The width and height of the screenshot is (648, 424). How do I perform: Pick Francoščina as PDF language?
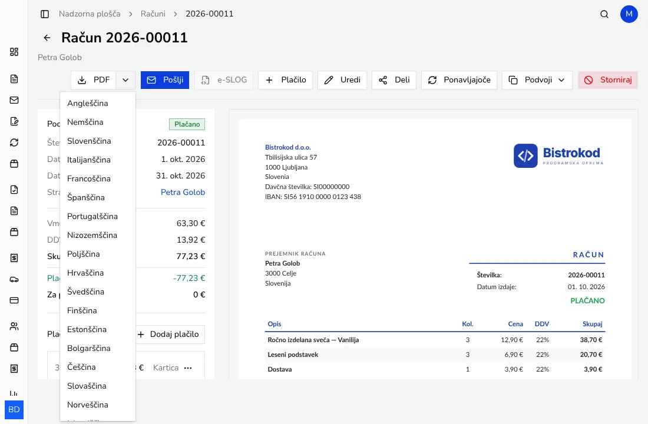tap(98, 179)
